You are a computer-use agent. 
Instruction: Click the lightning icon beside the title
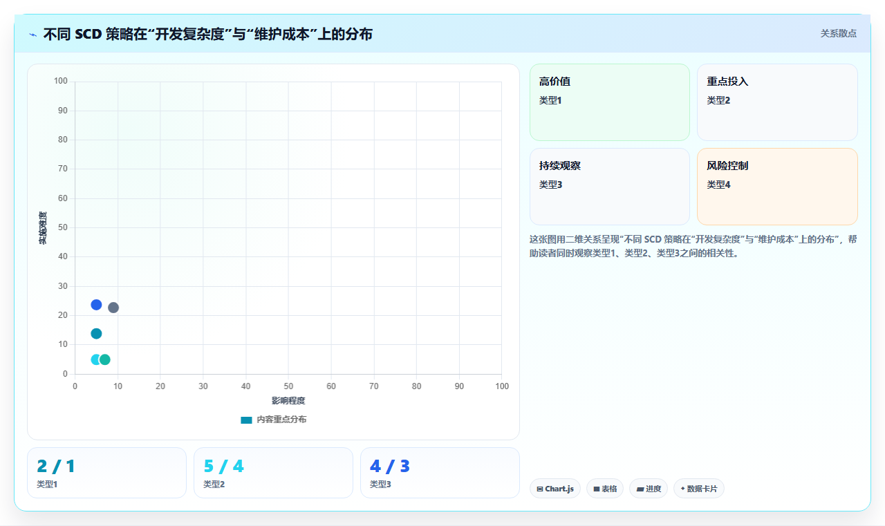point(32,34)
